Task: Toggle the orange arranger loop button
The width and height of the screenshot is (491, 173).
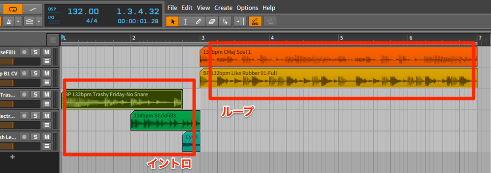Action: click(x=12, y=9)
